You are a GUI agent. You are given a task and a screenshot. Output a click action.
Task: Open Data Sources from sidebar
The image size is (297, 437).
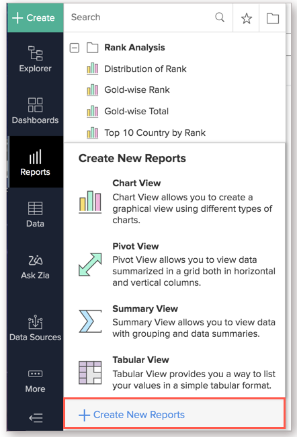35,328
